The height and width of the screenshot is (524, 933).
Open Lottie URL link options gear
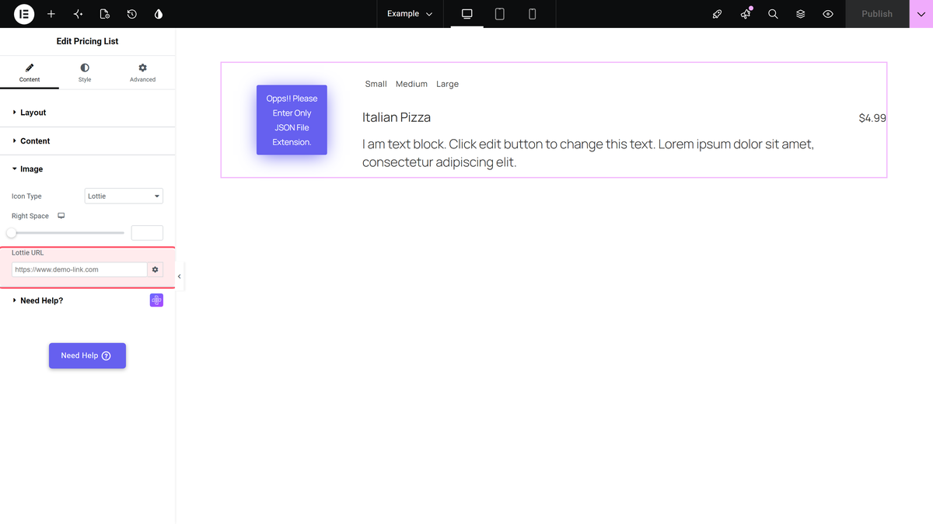[155, 269]
